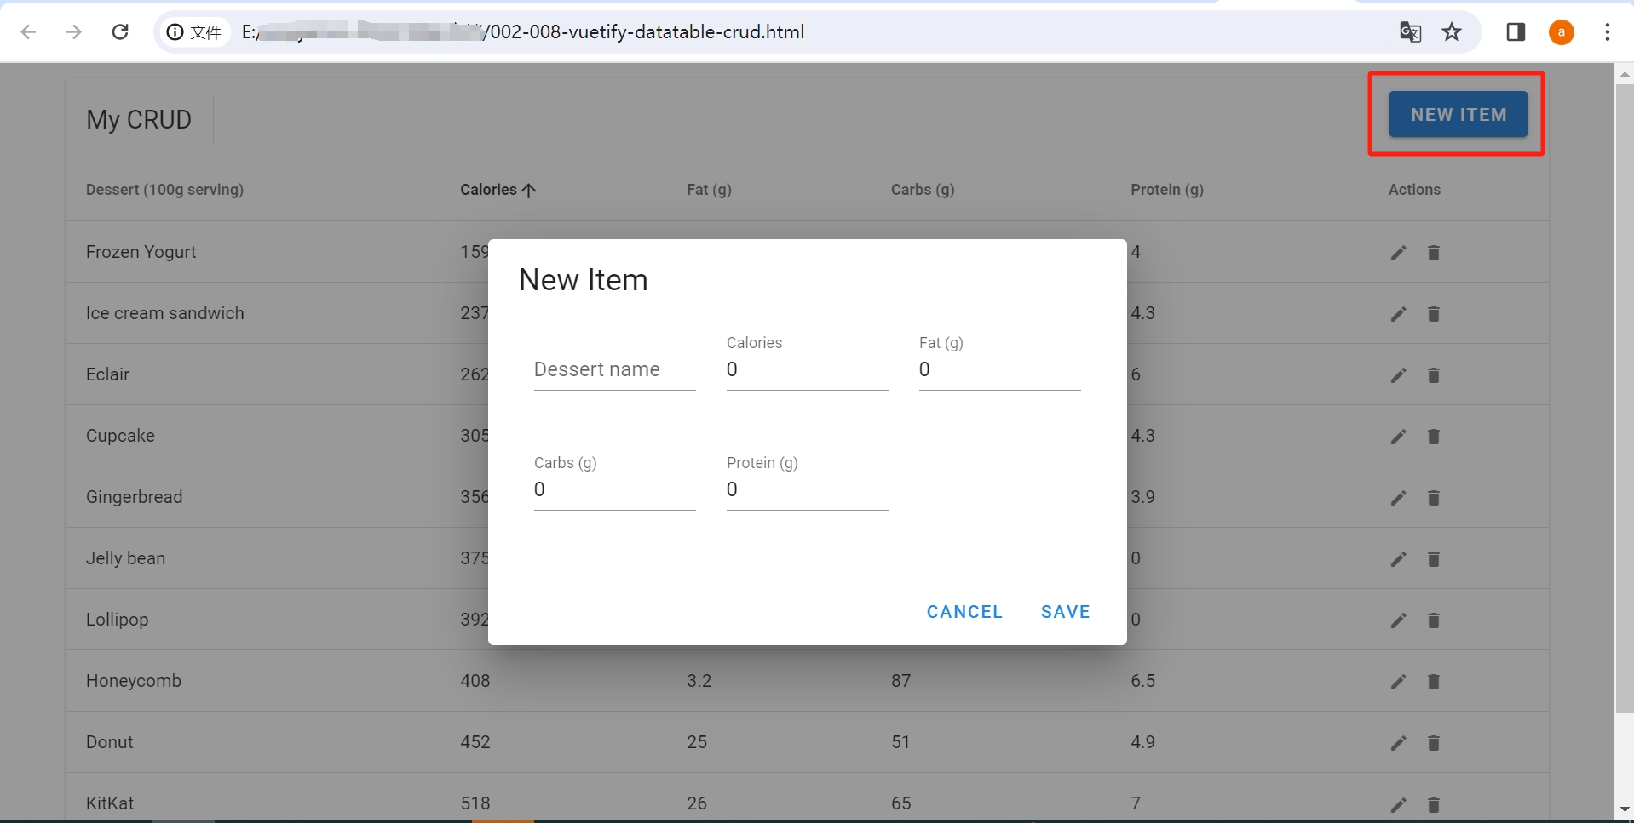Focus the Dessert name input field

[x=613, y=369]
